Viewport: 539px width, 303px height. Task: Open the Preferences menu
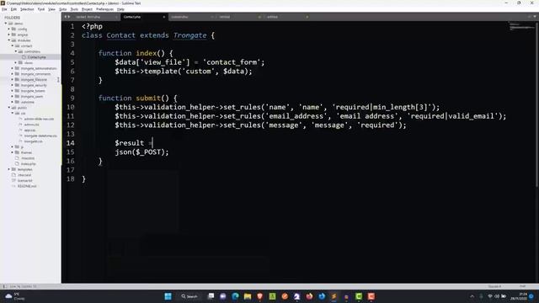pyautogui.click(x=104, y=9)
